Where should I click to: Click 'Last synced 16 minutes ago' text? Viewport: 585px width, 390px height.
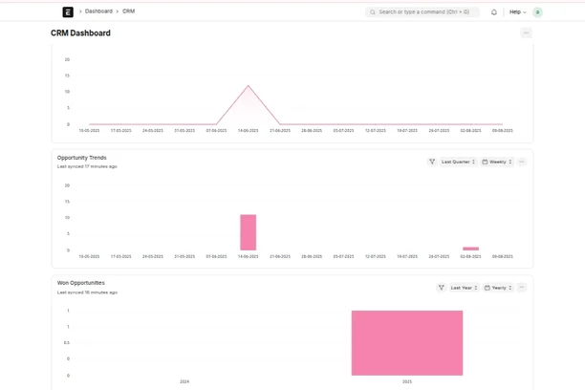[x=87, y=292]
